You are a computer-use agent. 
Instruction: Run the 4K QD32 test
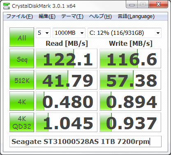[22, 122]
